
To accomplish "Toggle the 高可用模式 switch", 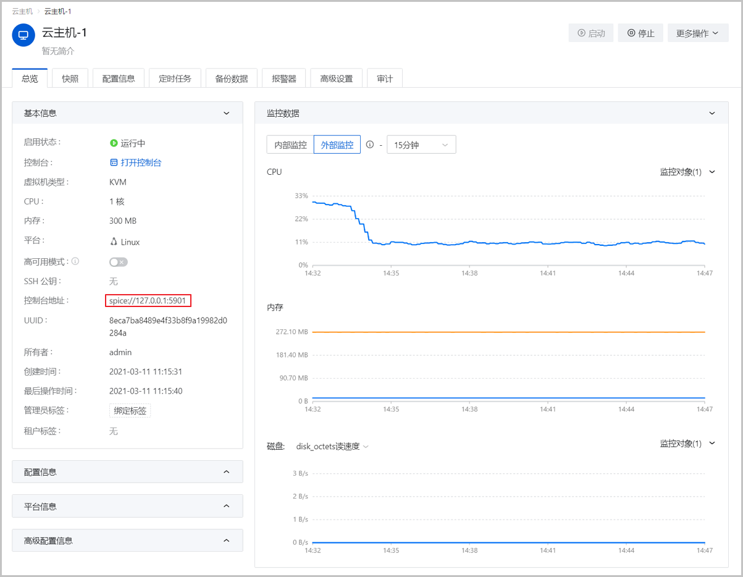I will [118, 262].
